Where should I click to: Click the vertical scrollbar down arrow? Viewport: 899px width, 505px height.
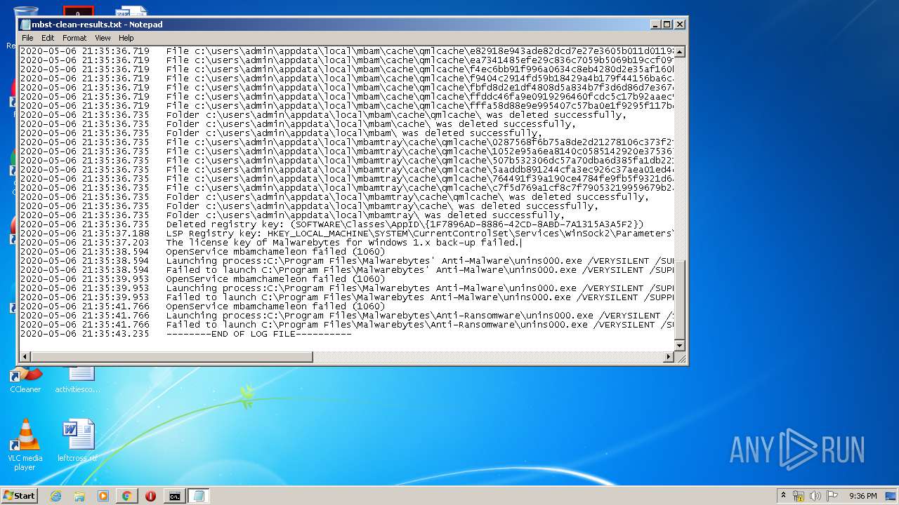tap(679, 346)
